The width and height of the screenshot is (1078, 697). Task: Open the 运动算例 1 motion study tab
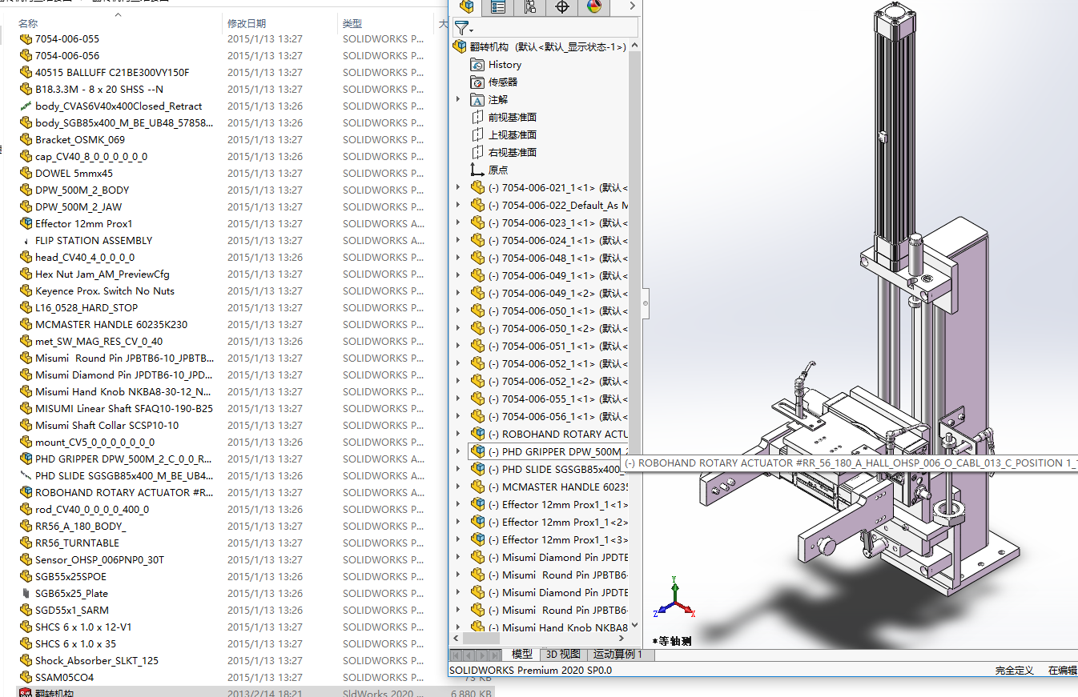[617, 655]
